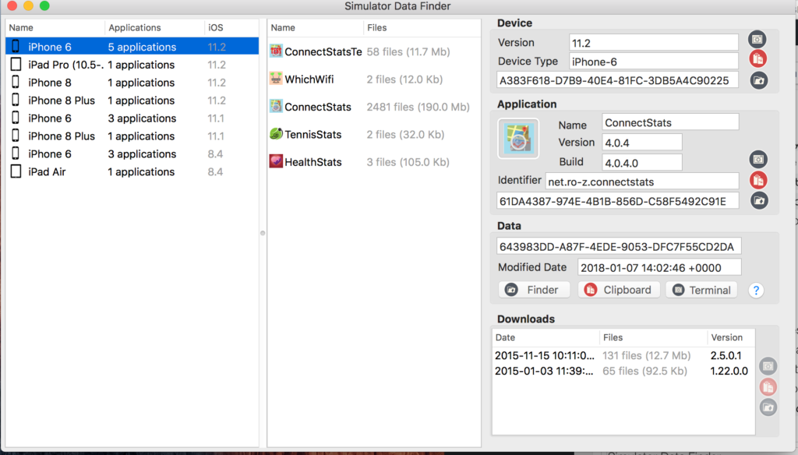The width and height of the screenshot is (798, 455).
Task: Reveal Device folder in Finder icon
Action: pyautogui.click(x=758, y=80)
